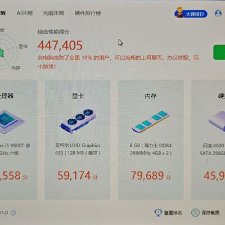
Task: Click the 59,174 graphics score
Action: pos(78,175)
